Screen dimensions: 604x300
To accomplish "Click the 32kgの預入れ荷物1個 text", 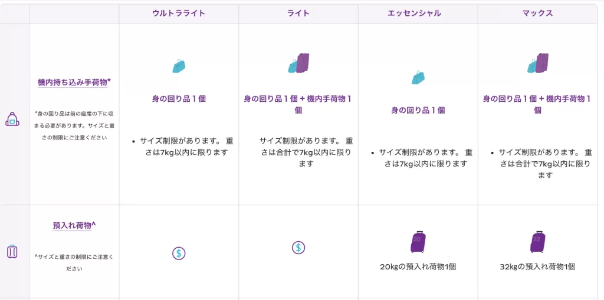I will click(537, 266).
